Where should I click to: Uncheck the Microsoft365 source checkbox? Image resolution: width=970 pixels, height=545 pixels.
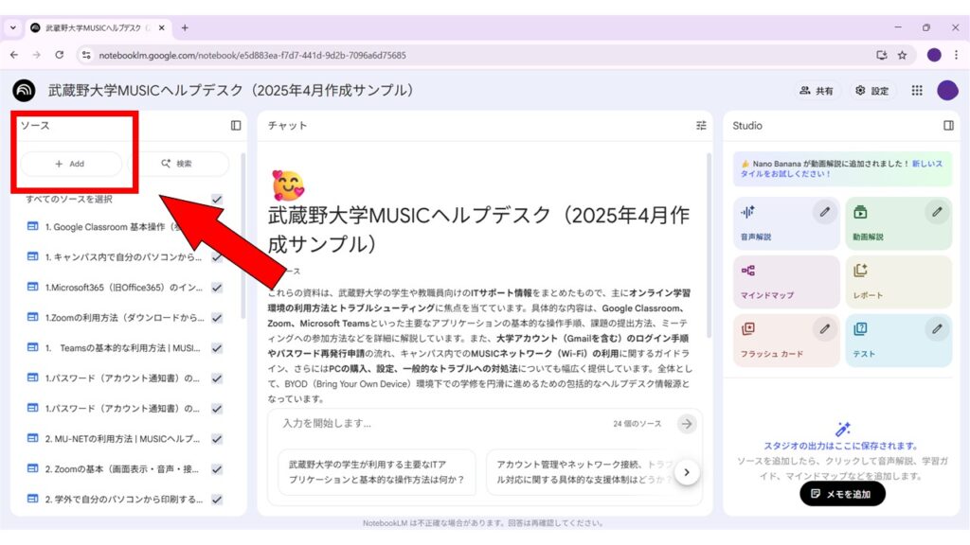coord(217,288)
